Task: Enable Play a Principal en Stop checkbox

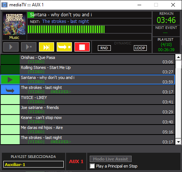Action: [x=92, y=166]
